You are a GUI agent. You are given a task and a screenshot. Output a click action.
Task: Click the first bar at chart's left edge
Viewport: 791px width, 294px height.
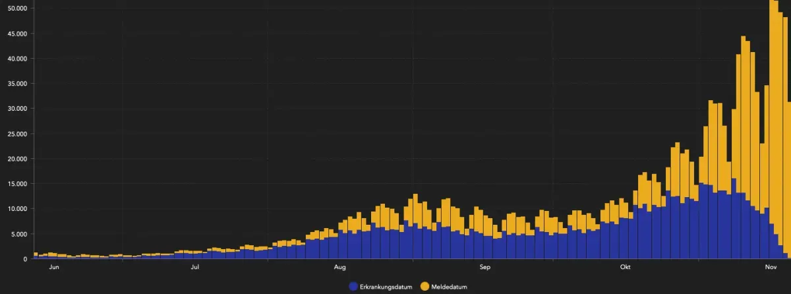click(x=36, y=256)
